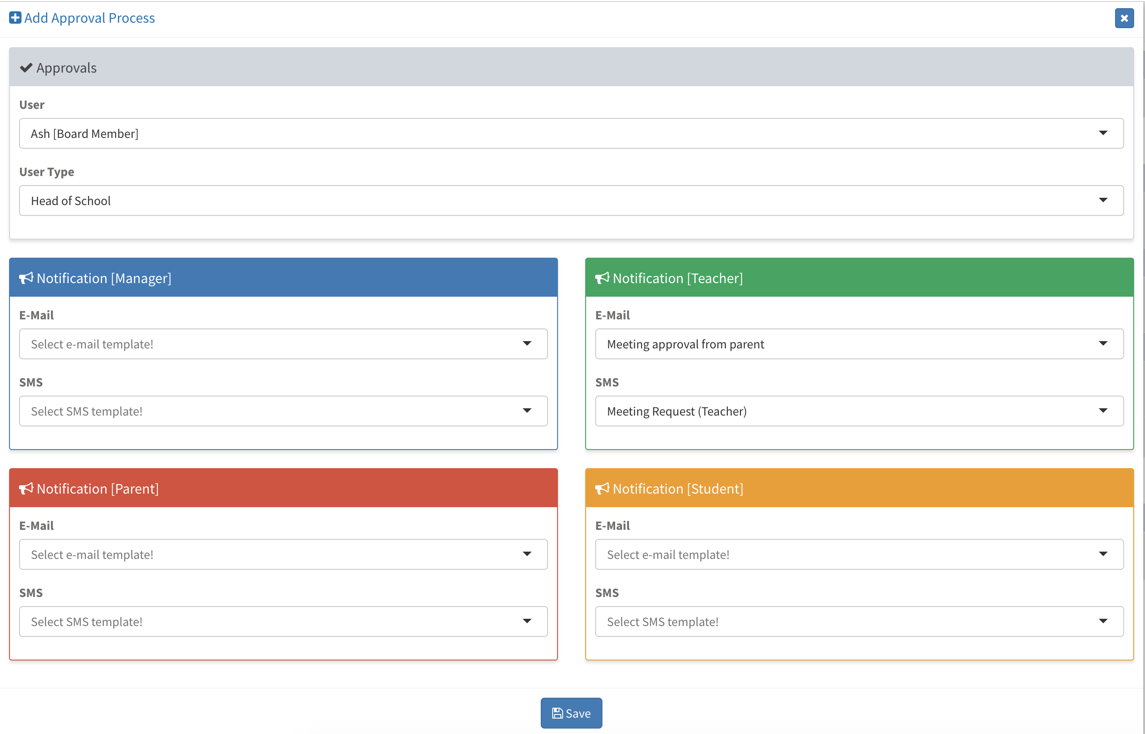
Task: Expand Manager SMS template dropdown
Action: point(283,411)
